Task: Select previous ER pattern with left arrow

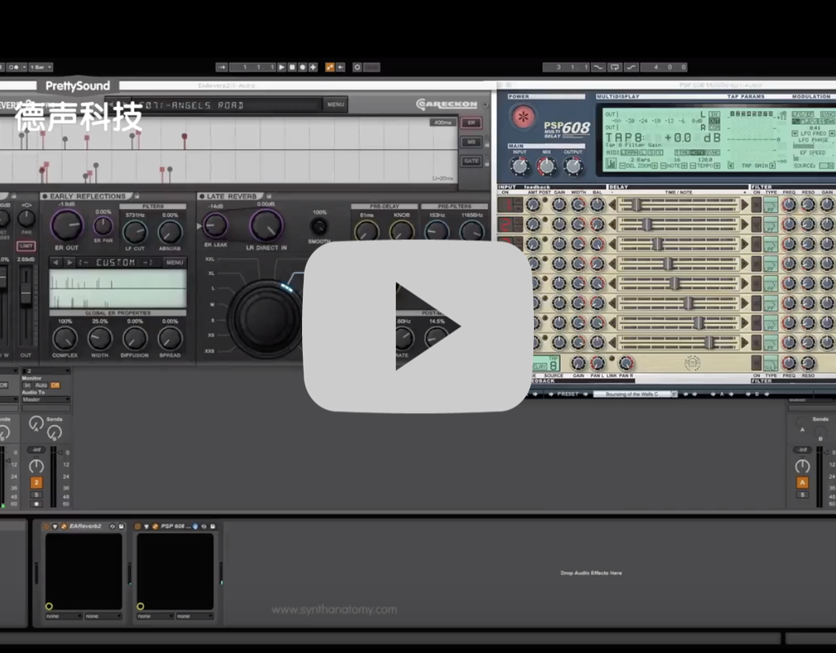Action: (x=56, y=262)
